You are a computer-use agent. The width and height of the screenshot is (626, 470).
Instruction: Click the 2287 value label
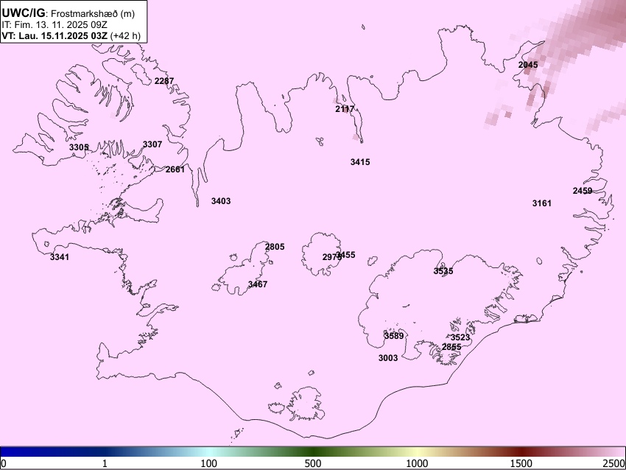[x=164, y=81]
